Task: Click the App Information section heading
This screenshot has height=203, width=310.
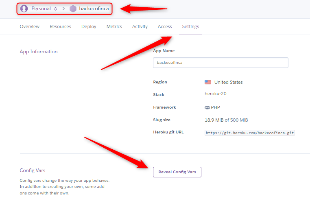Action: coord(39,52)
